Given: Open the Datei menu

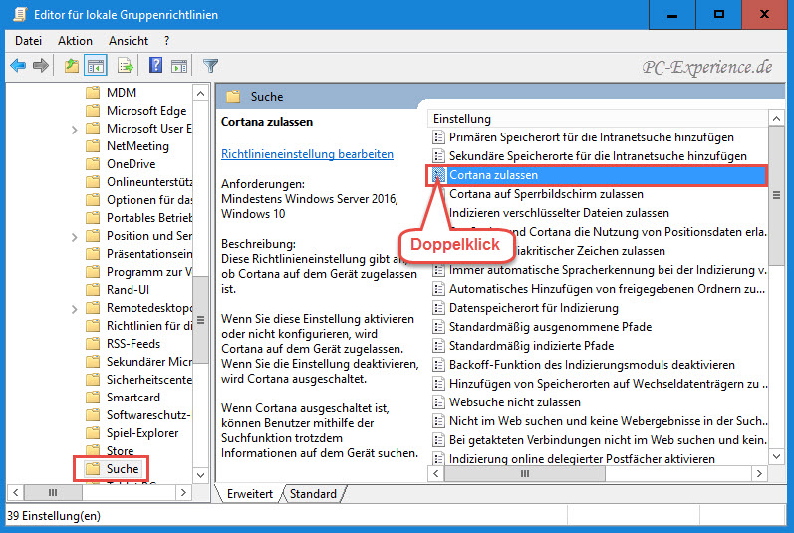Looking at the screenshot, I should (x=28, y=41).
